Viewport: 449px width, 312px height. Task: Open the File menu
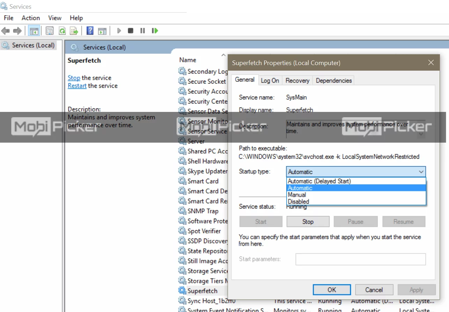pos(9,18)
